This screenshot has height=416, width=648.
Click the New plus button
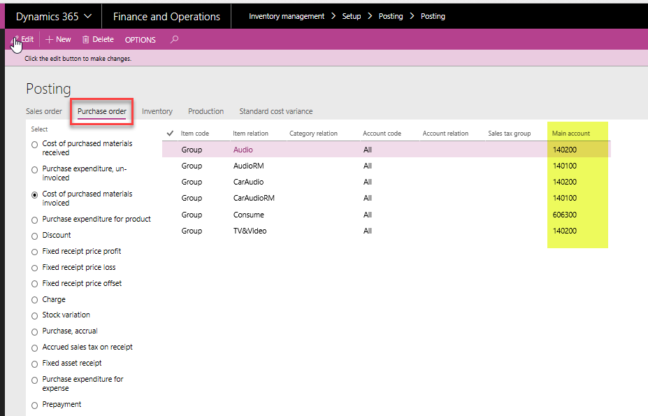[x=58, y=40]
